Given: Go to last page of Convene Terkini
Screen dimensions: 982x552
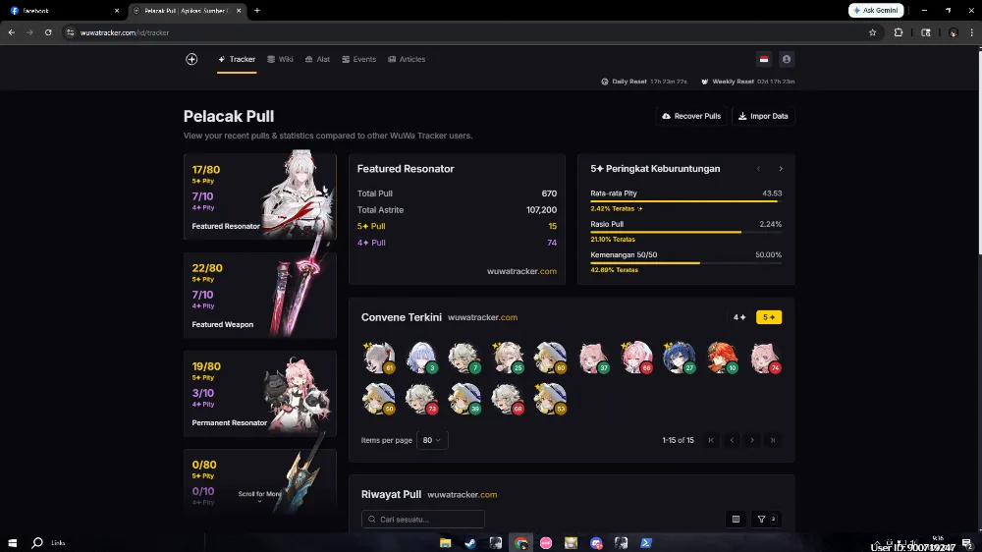Looking at the screenshot, I should click(773, 440).
